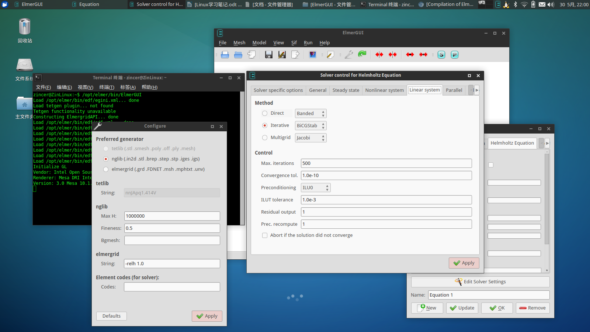This screenshot has width=590, height=332.
Task: Select the Multigrid method radio button
Action: tap(265, 138)
